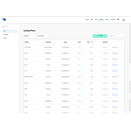Click the blue app logo in header

pos(4,19)
